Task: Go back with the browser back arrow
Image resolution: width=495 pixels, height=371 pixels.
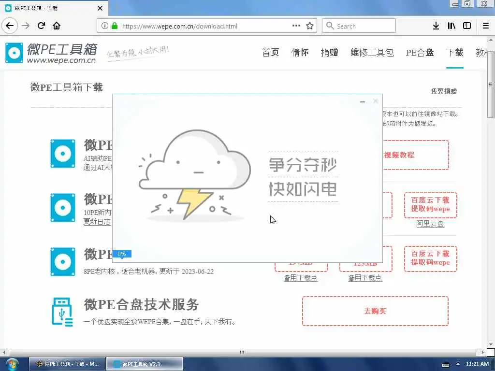Action: [x=10, y=26]
